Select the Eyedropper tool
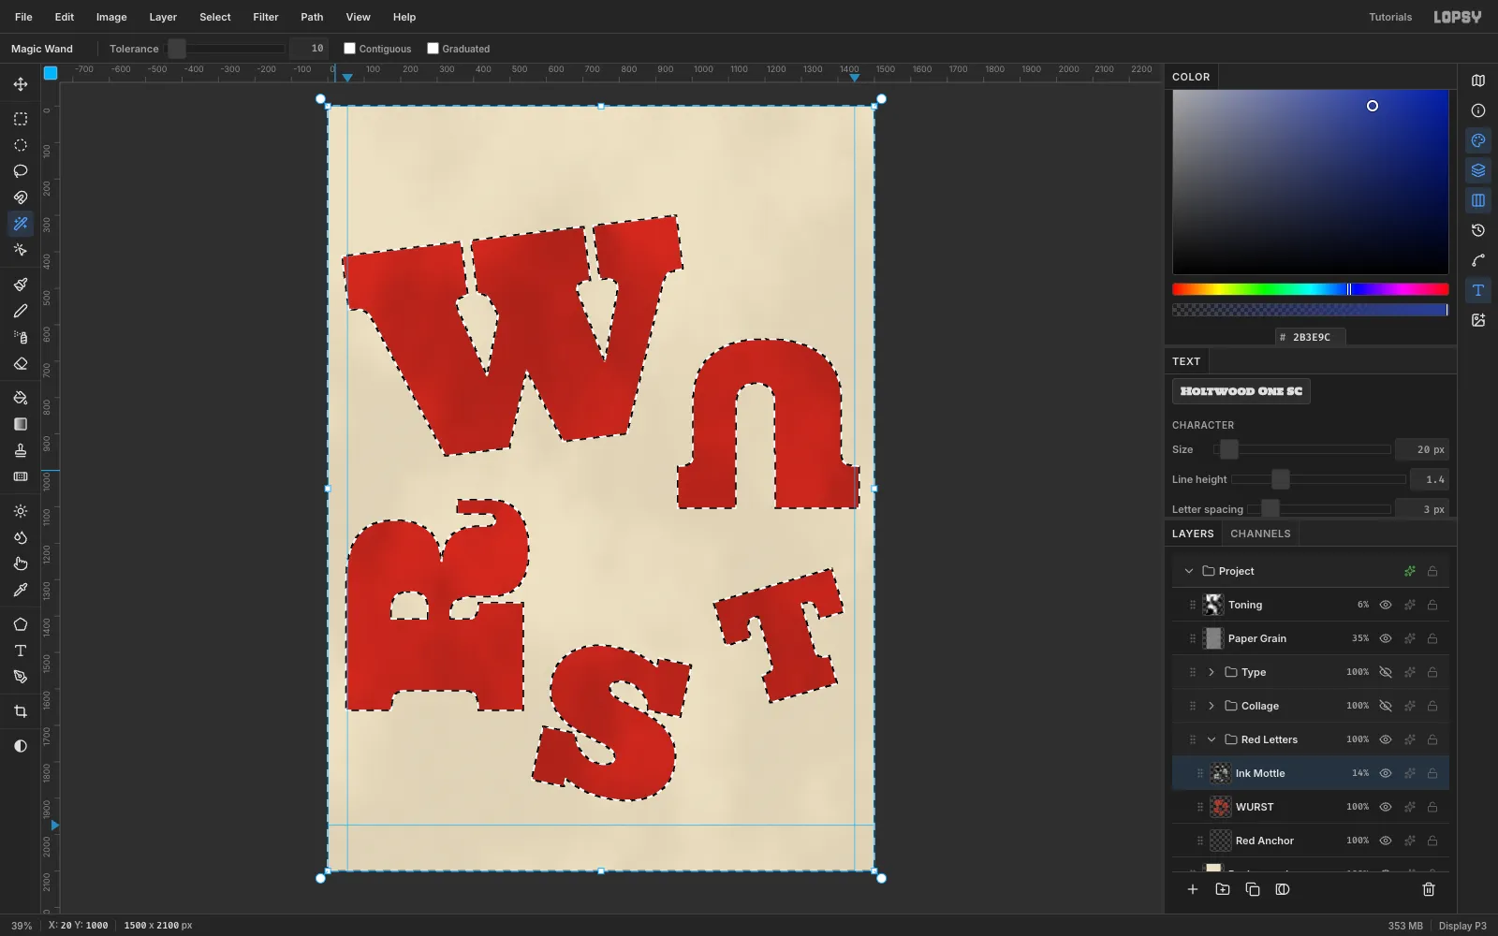Image resolution: width=1498 pixels, height=936 pixels. click(21, 590)
